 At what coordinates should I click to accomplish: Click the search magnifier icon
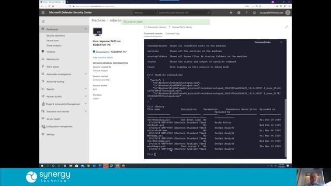point(208,12)
